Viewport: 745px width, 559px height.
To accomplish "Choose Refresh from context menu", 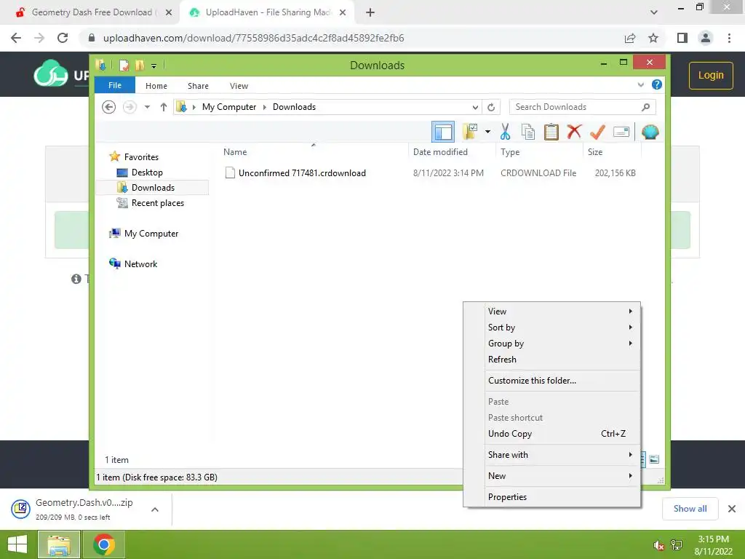I will (x=561, y=360).
